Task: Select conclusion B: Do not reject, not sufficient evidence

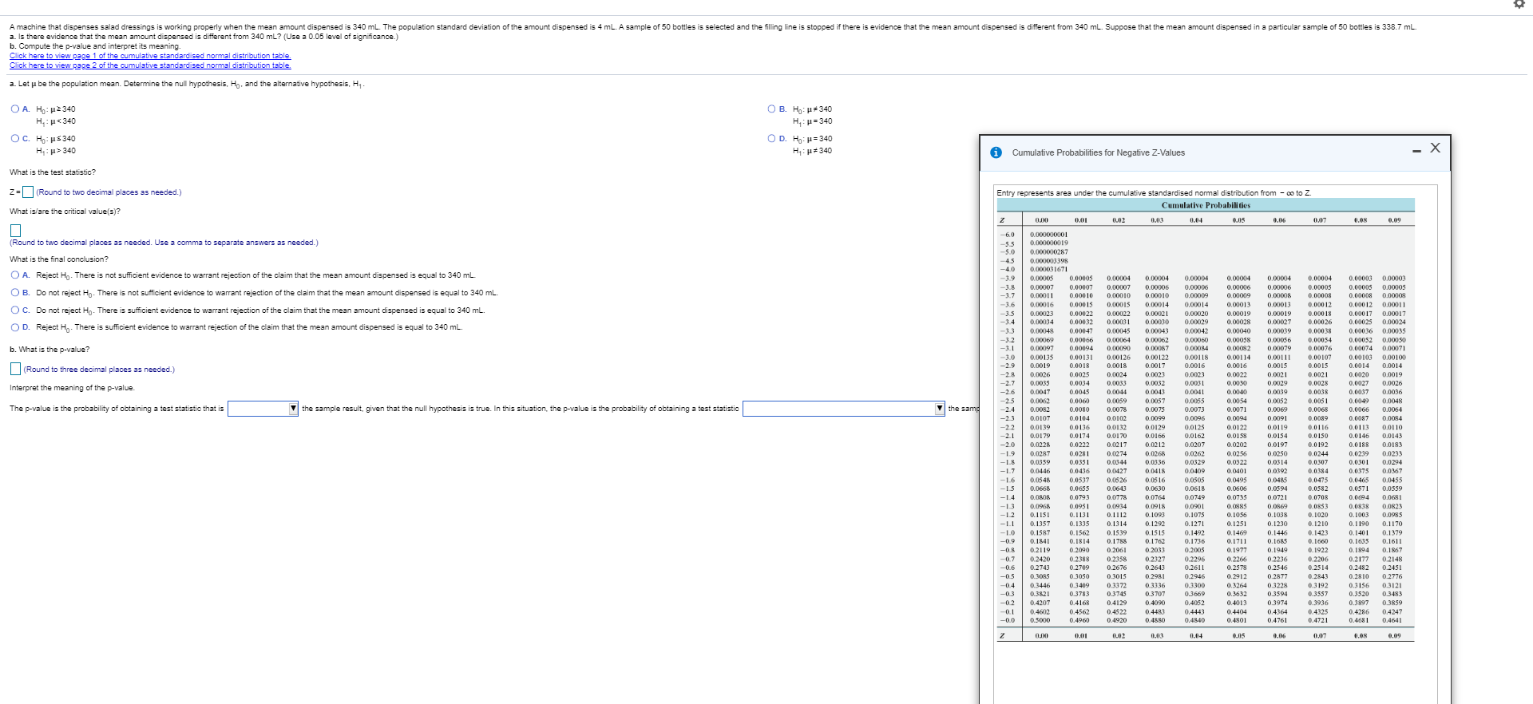Action: coord(15,293)
